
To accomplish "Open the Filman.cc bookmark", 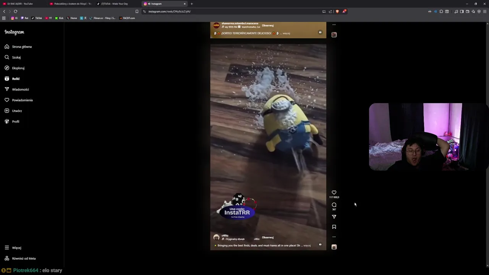I will [102, 18].
